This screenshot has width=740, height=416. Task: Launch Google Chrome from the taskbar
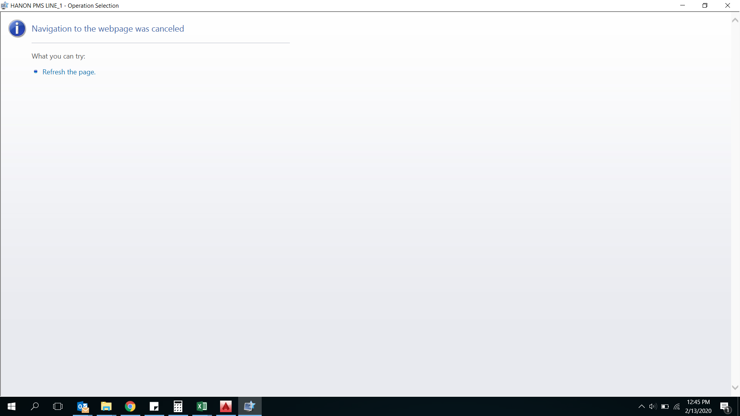130,406
